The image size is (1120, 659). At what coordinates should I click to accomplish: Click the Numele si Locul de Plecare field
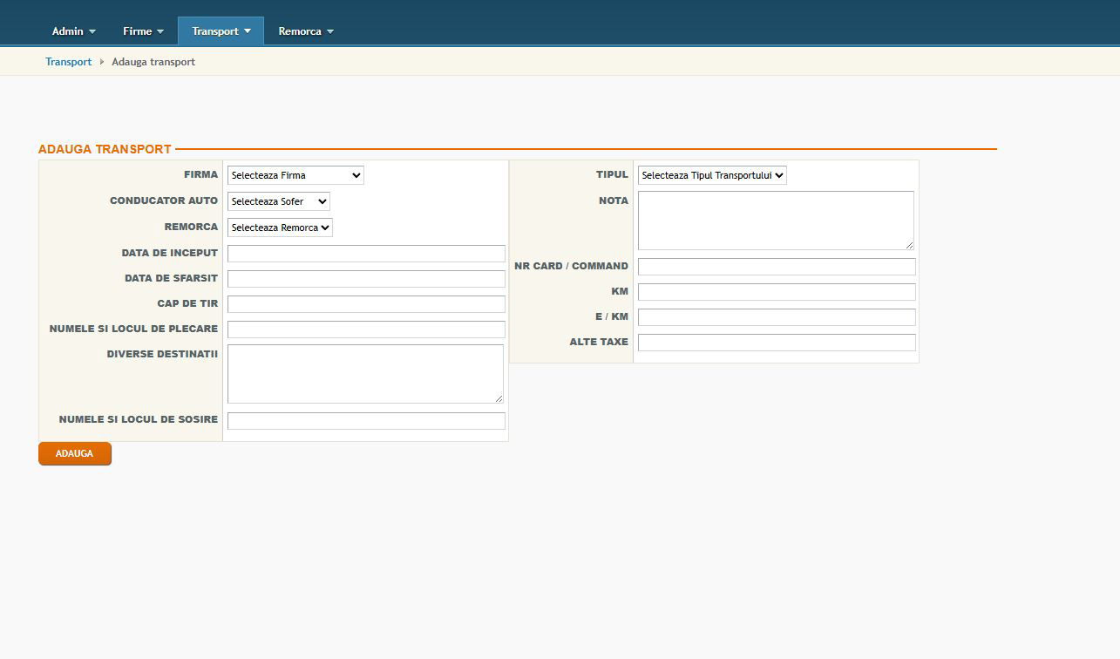coord(366,329)
